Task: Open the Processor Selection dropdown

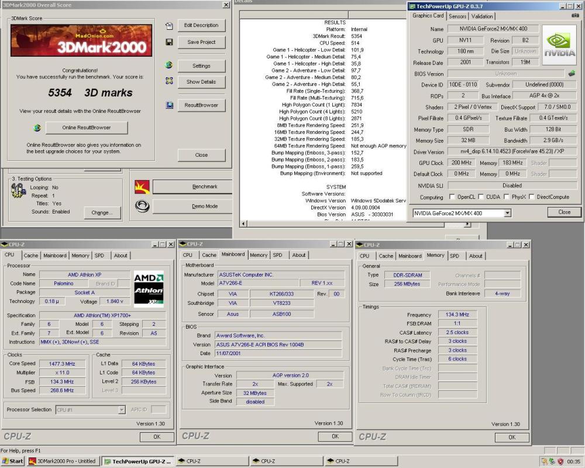Action: [x=122, y=410]
